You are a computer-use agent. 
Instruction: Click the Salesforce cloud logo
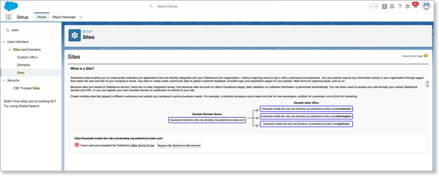[11, 6]
